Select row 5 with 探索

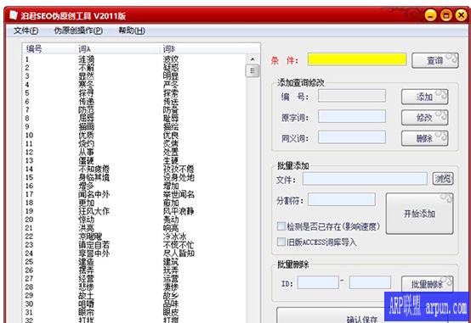[x=134, y=93]
